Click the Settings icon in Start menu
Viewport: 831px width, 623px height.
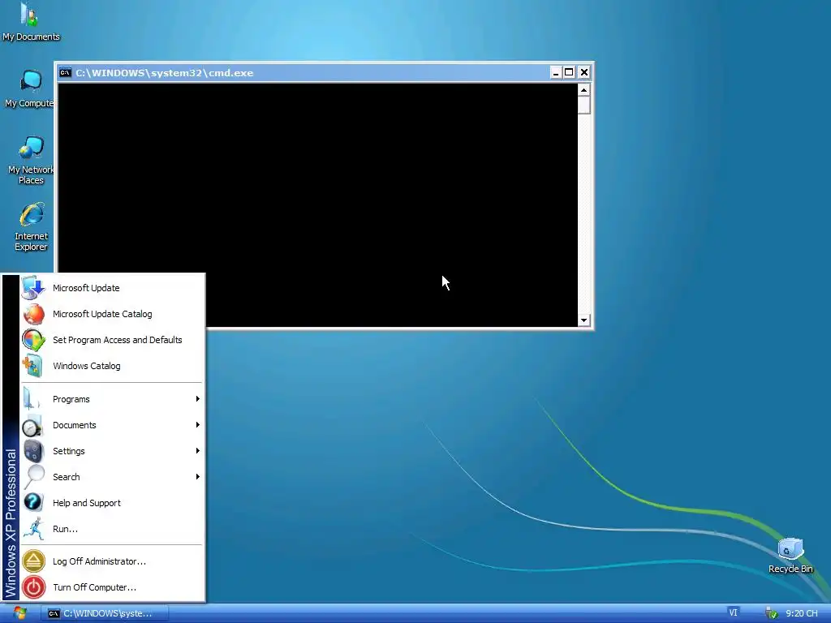point(32,451)
